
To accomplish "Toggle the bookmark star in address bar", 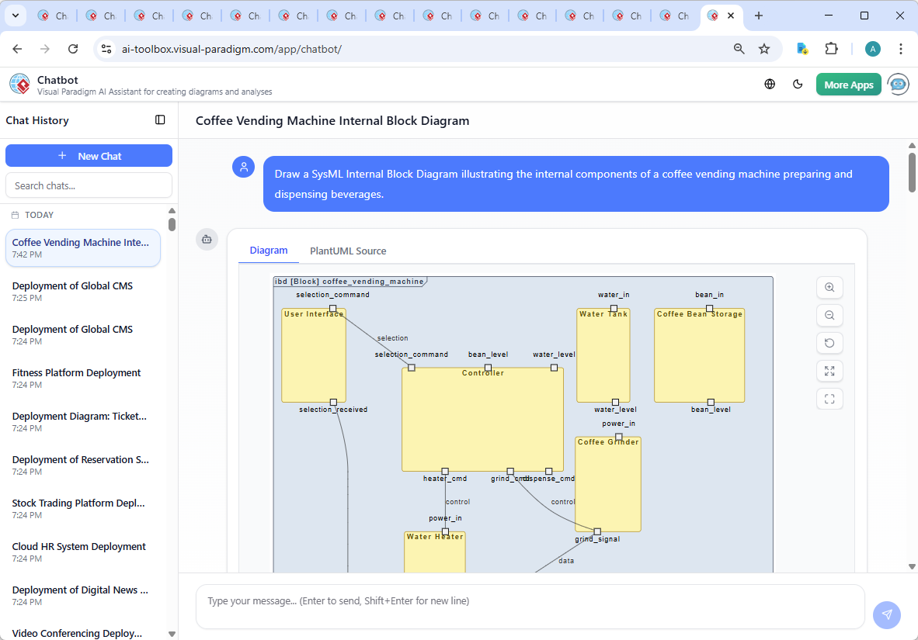I will click(x=764, y=48).
